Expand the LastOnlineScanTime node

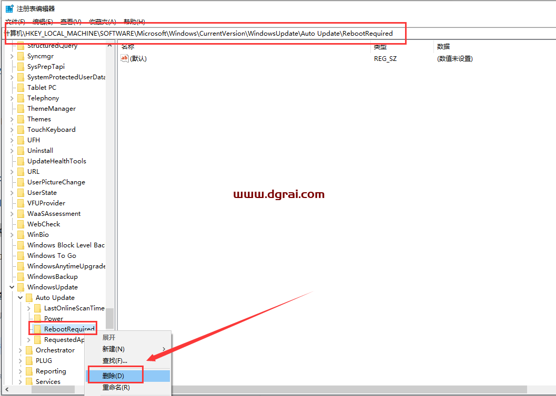tap(29, 308)
